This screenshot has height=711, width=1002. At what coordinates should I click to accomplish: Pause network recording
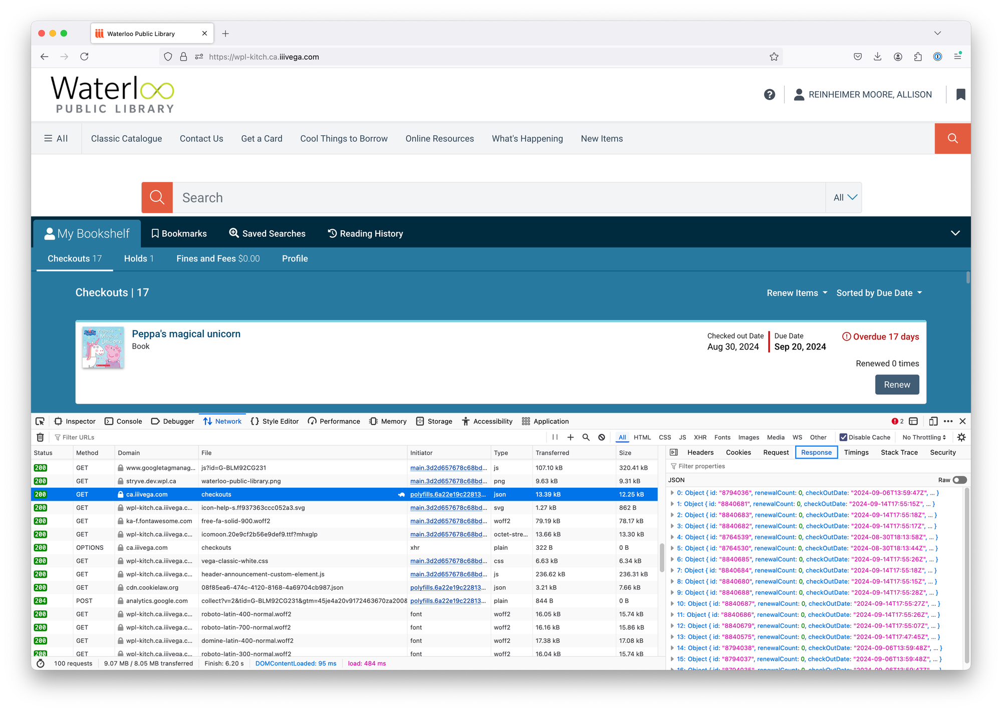click(x=555, y=437)
